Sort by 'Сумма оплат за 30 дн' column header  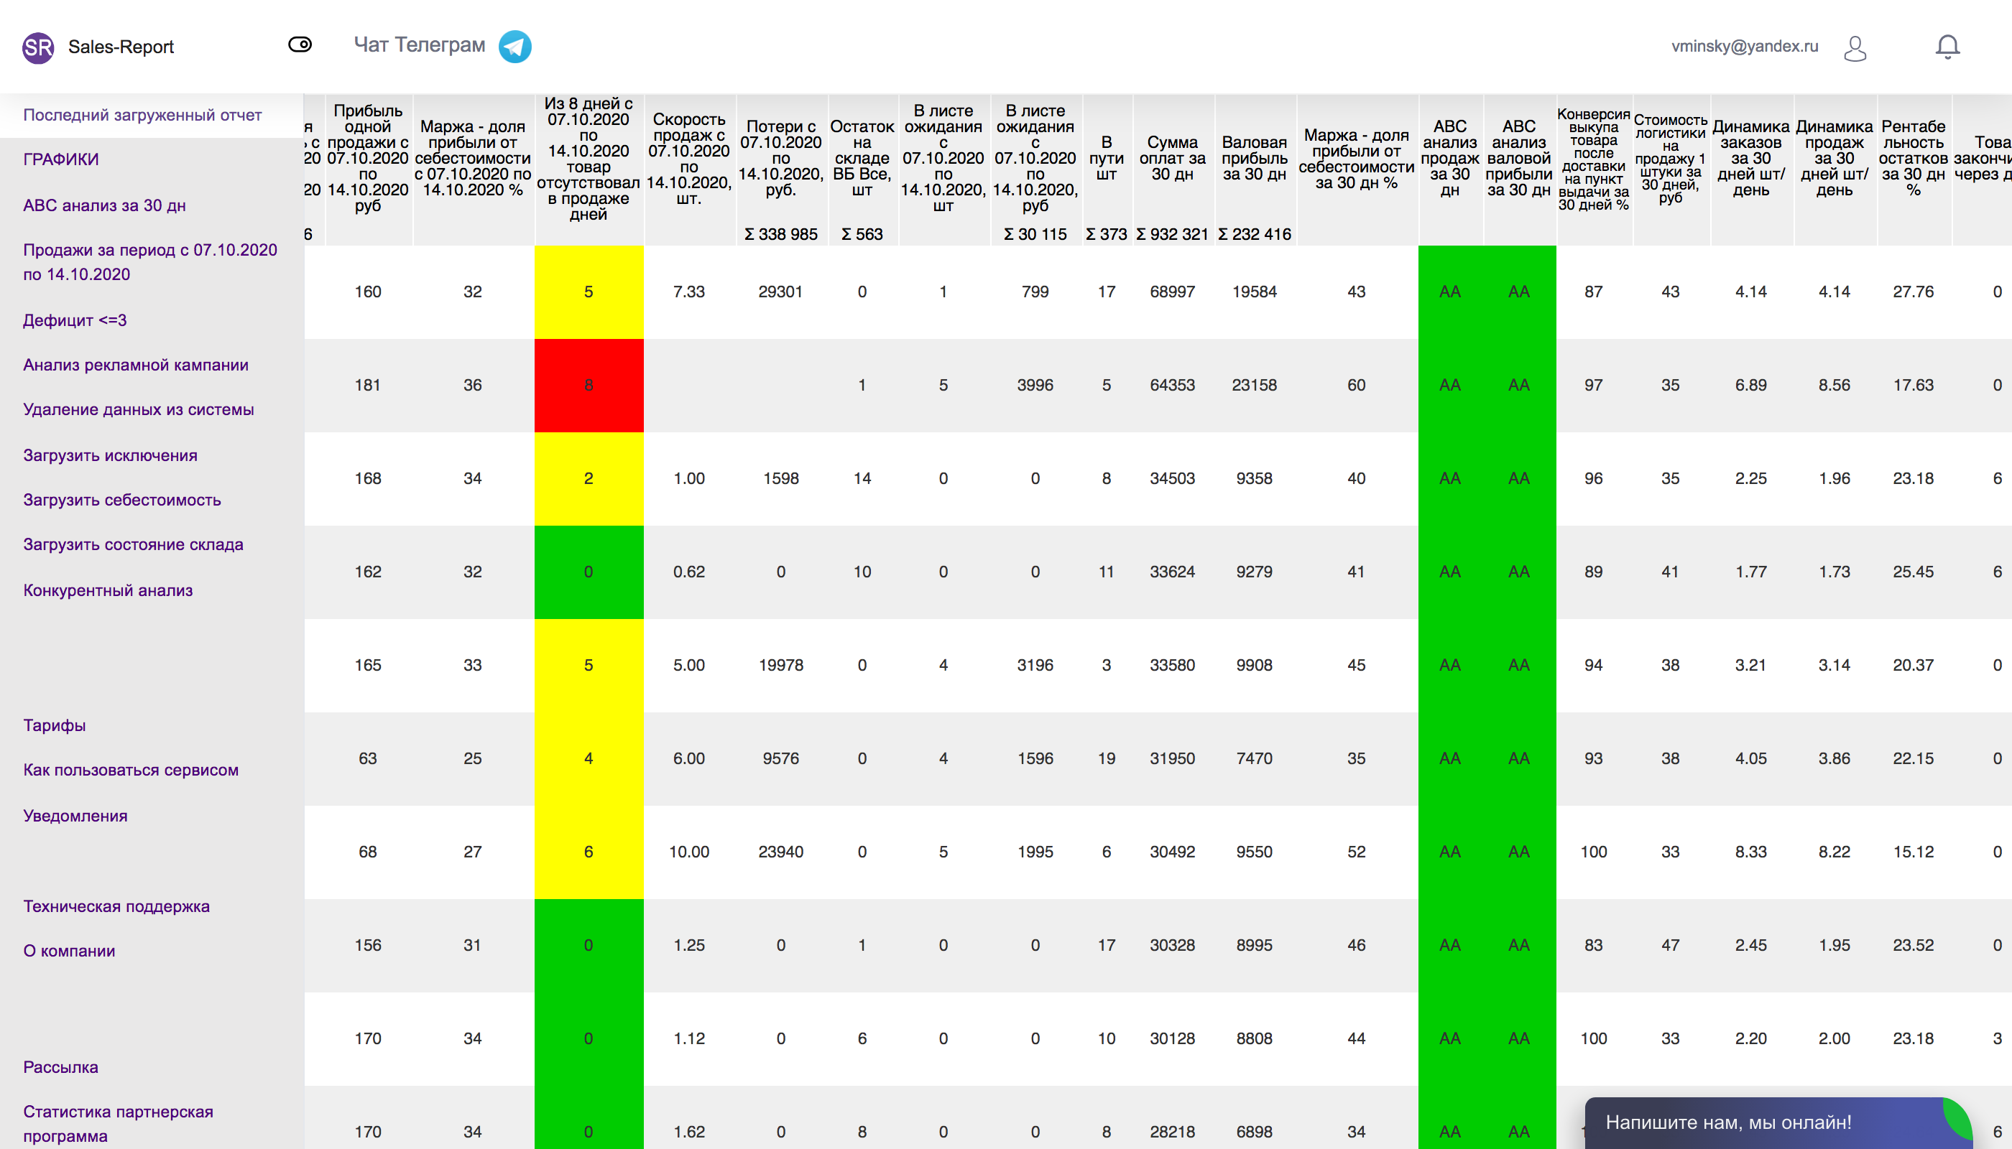click(1172, 159)
